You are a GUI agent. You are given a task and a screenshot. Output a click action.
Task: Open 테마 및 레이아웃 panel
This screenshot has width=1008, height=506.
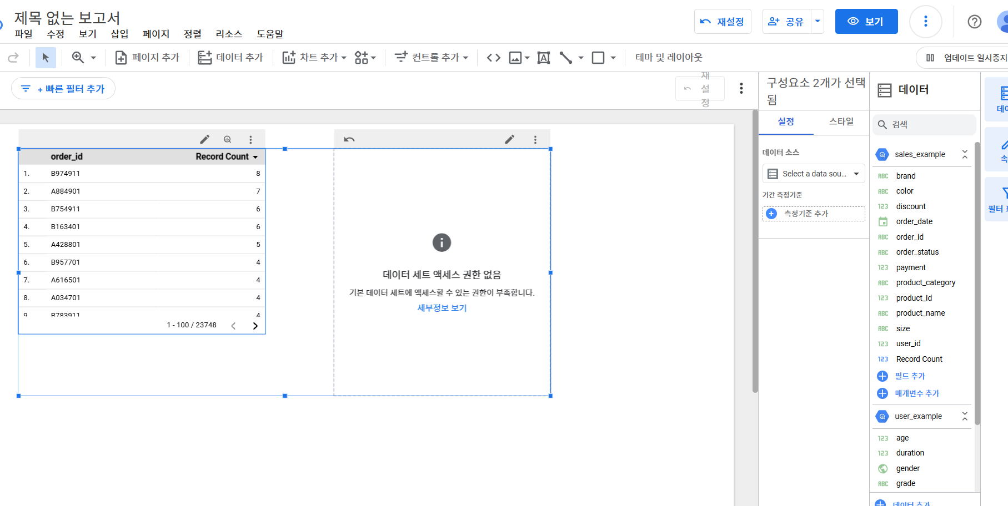pos(669,58)
